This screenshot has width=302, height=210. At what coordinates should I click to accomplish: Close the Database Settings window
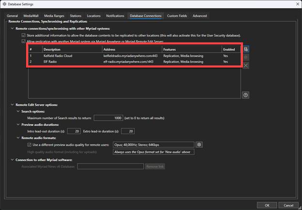298,4
